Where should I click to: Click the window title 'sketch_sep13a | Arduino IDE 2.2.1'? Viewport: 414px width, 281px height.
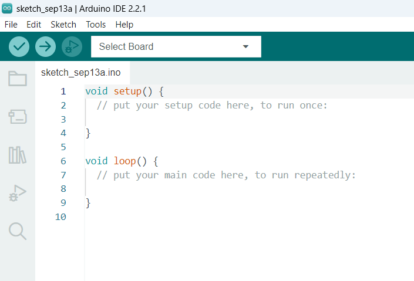(81, 9)
